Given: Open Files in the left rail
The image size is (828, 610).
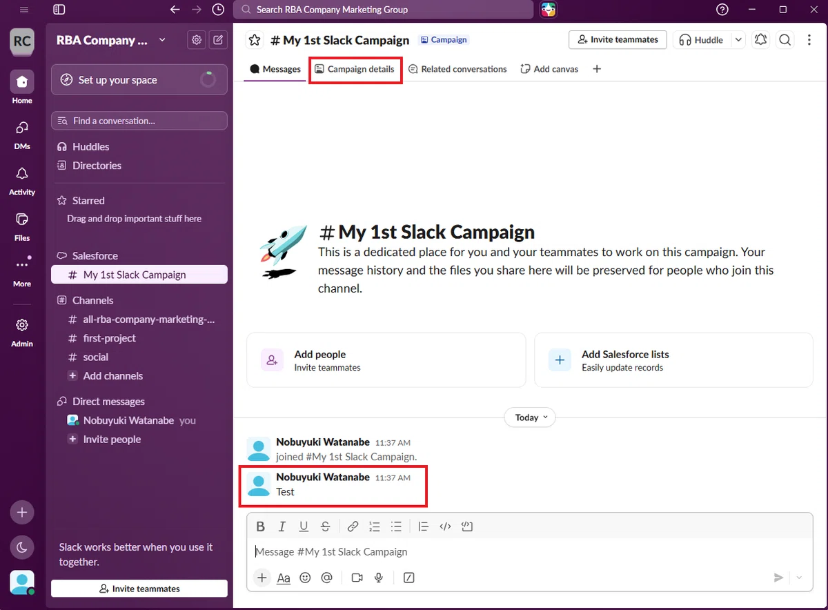Looking at the screenshot, I should tap(22, 226).
